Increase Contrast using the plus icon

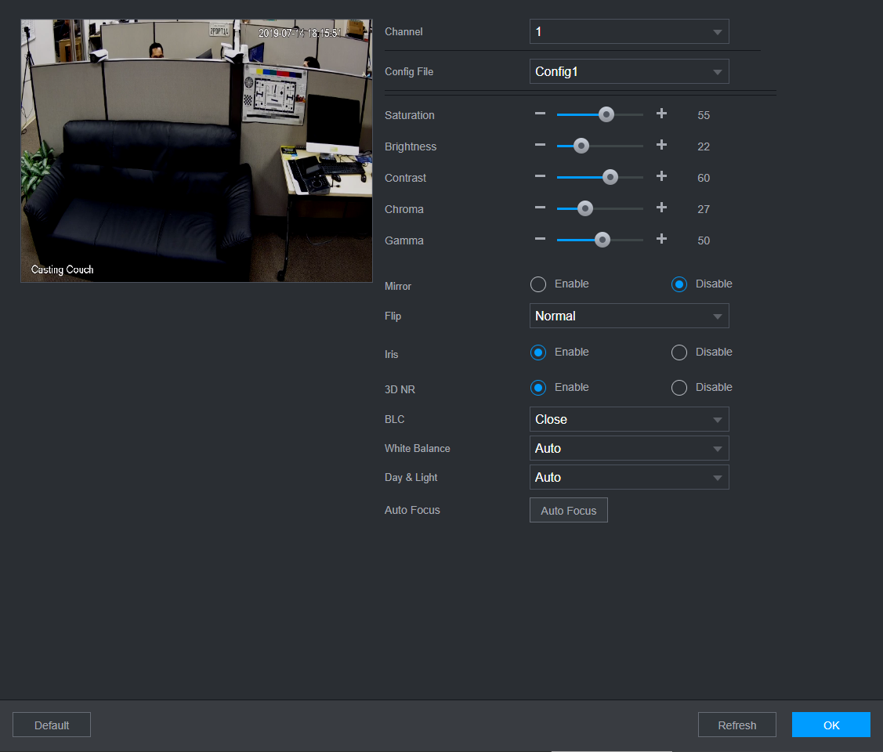point(661,177)
